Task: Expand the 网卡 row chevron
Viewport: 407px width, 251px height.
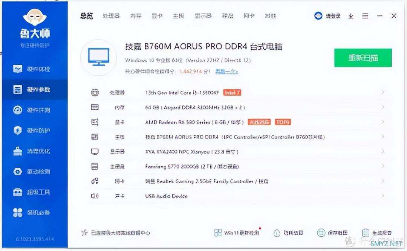Action: pos(383,181)
